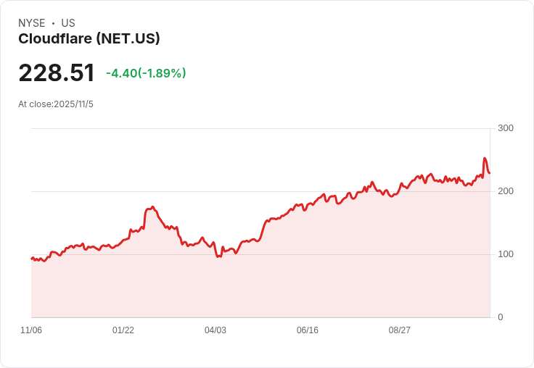Click the February peak after 01/22
534x368 pixels.
[152, 207]
